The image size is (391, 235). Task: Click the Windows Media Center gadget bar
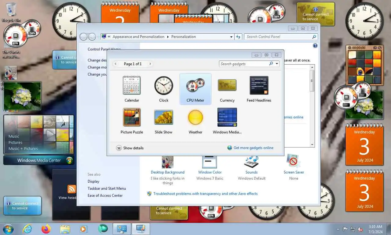(39, 160)
